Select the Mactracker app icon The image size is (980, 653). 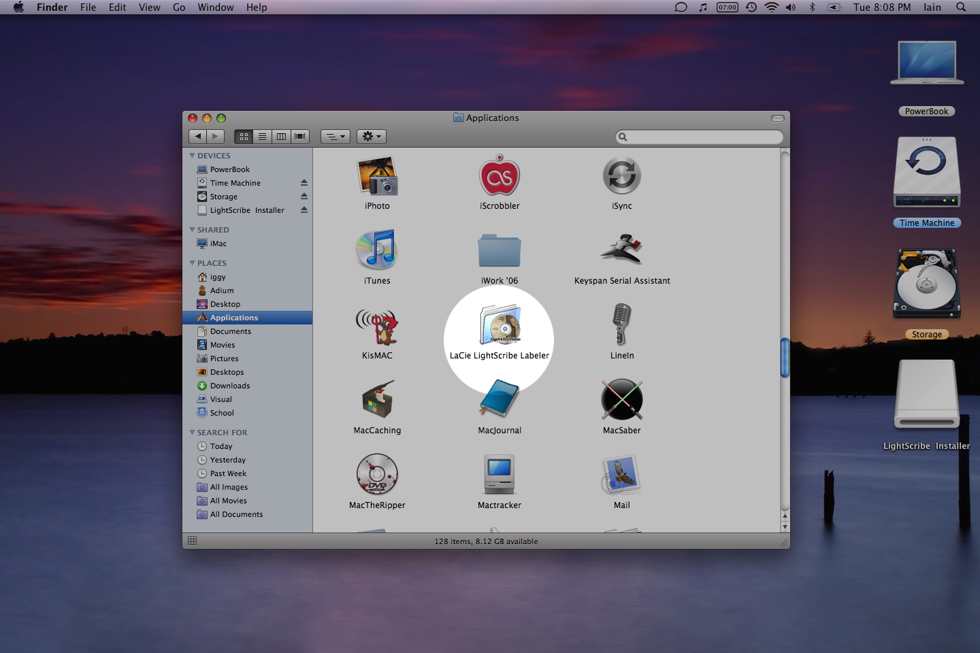tap(500, 475)
